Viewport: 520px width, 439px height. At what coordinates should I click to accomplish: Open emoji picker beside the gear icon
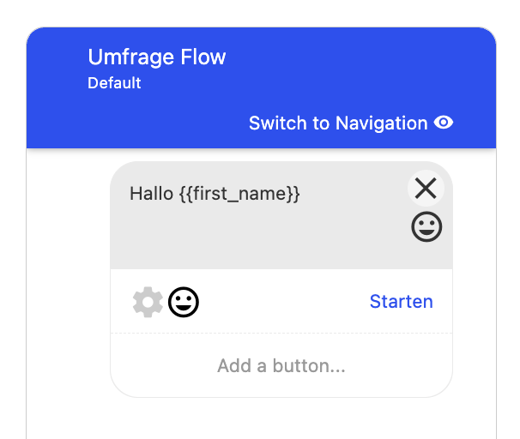(184, 302)
